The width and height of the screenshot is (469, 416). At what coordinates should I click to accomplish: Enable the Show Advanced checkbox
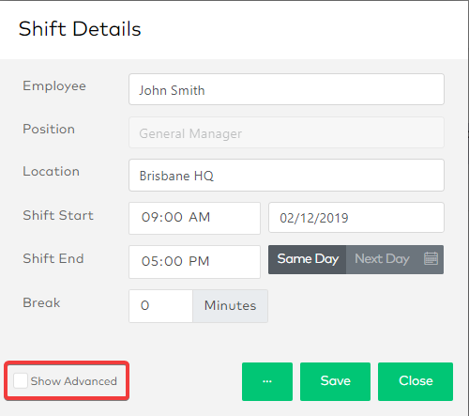[21, 380]
